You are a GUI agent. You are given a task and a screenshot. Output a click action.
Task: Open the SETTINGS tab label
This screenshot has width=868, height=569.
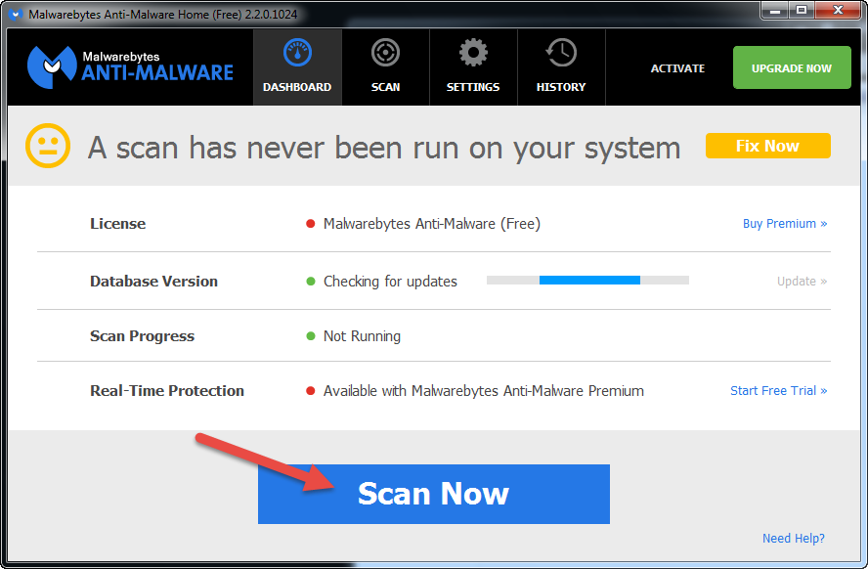coord(473,87)
